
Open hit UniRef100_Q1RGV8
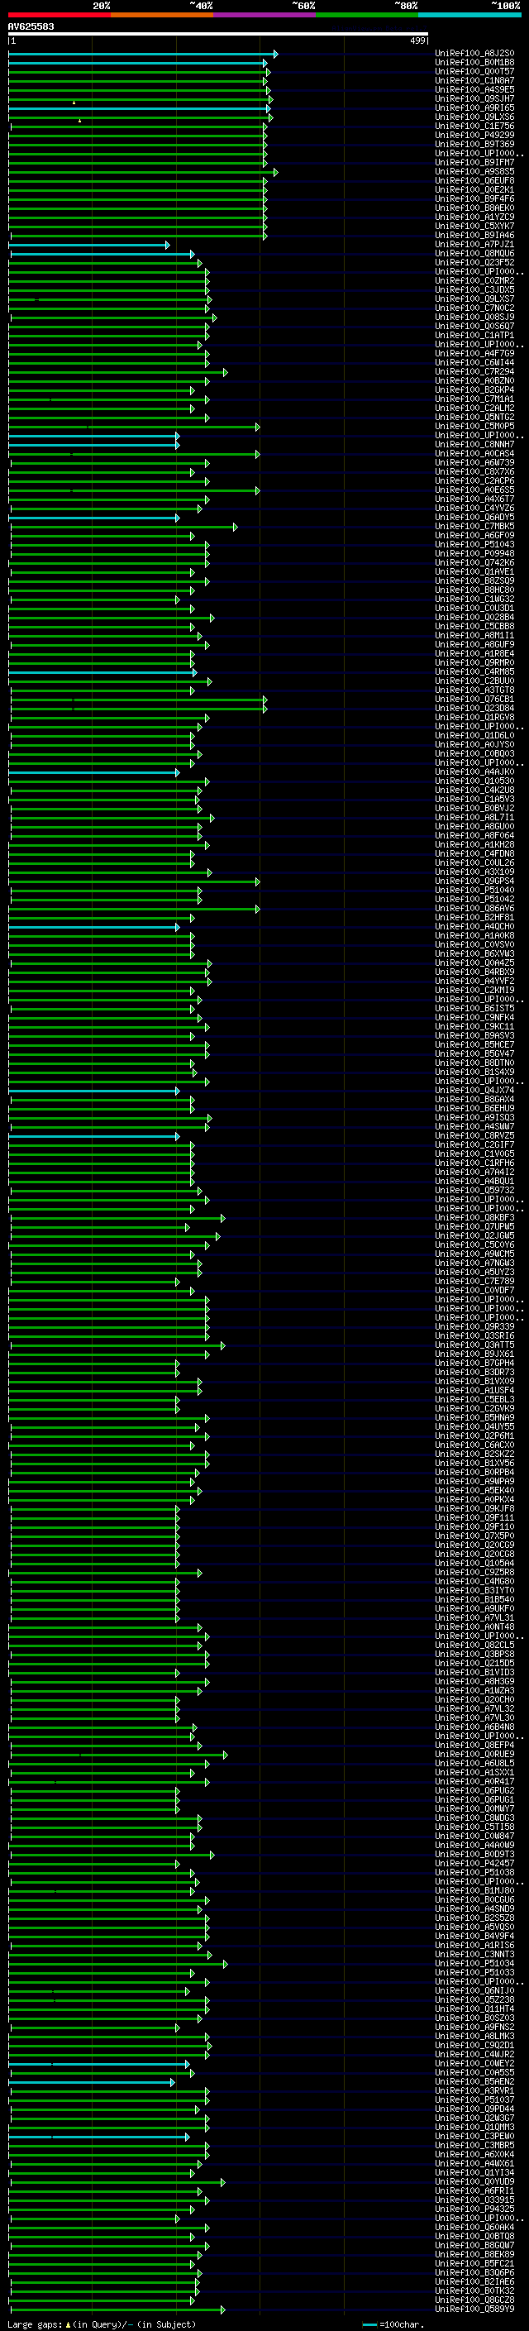pyautogui.click(x=474, y=718)
